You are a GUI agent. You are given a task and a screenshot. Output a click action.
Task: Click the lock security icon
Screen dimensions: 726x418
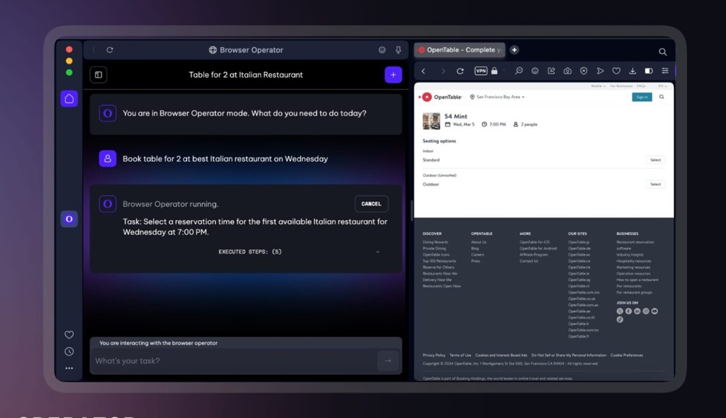point(494,71)
